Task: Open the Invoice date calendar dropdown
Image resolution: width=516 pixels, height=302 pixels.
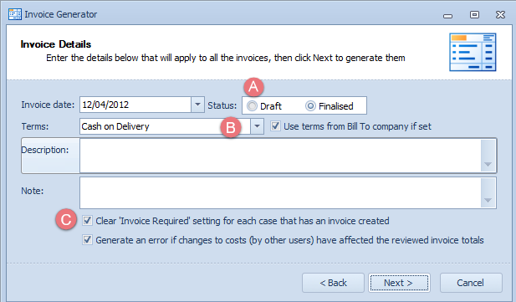Action: click(197, 105)
